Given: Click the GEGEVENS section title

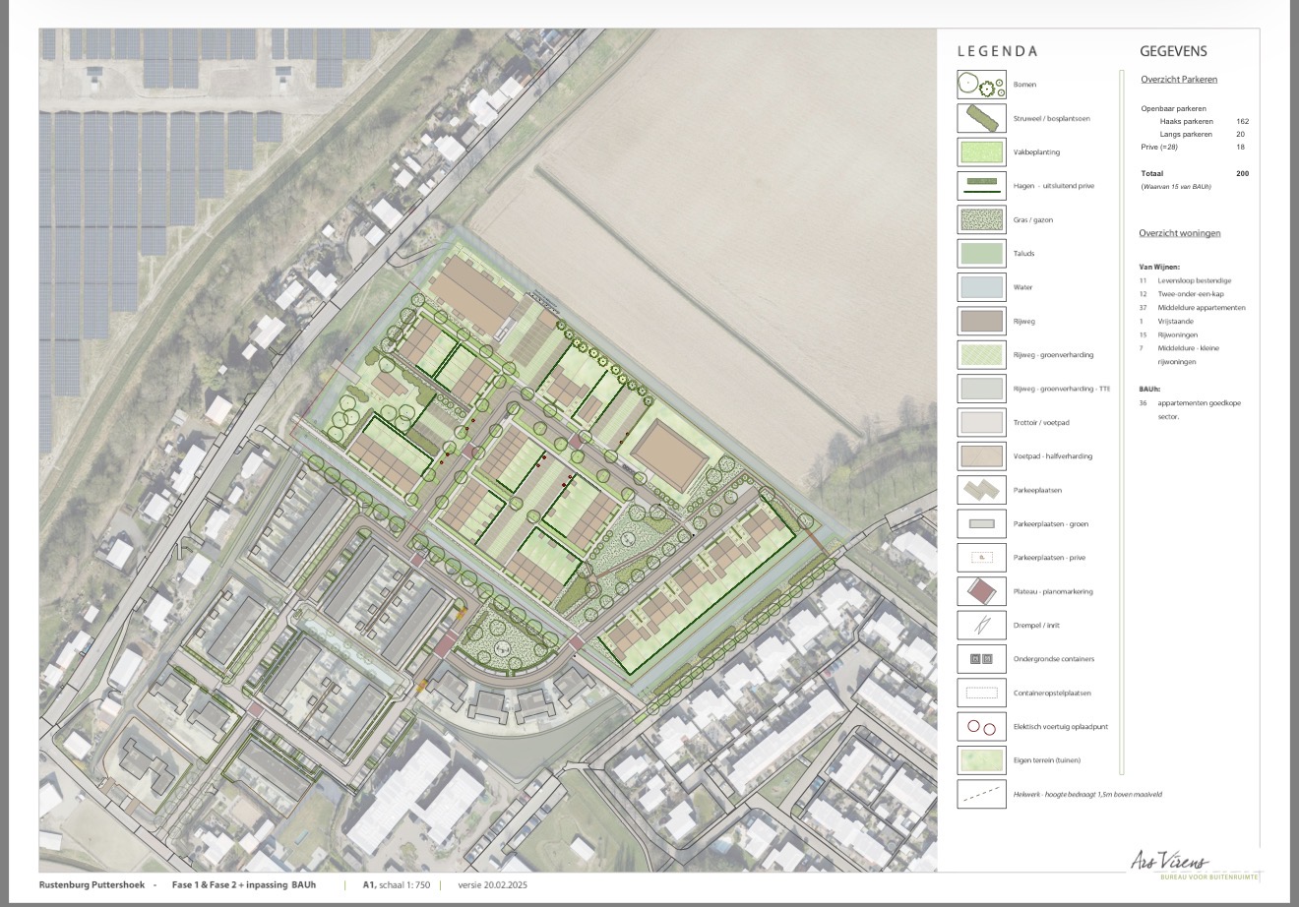Looking at the screenshot, I should pyautogui.click(x=1173, y=51).
